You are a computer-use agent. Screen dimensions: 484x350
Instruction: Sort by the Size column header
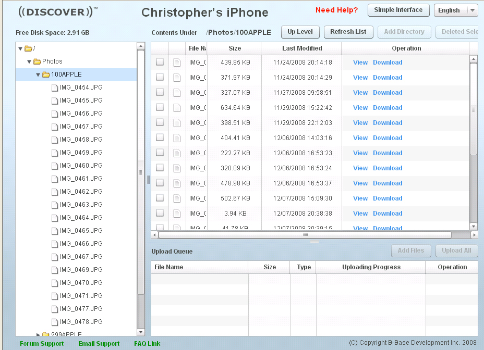pos(234,48)
